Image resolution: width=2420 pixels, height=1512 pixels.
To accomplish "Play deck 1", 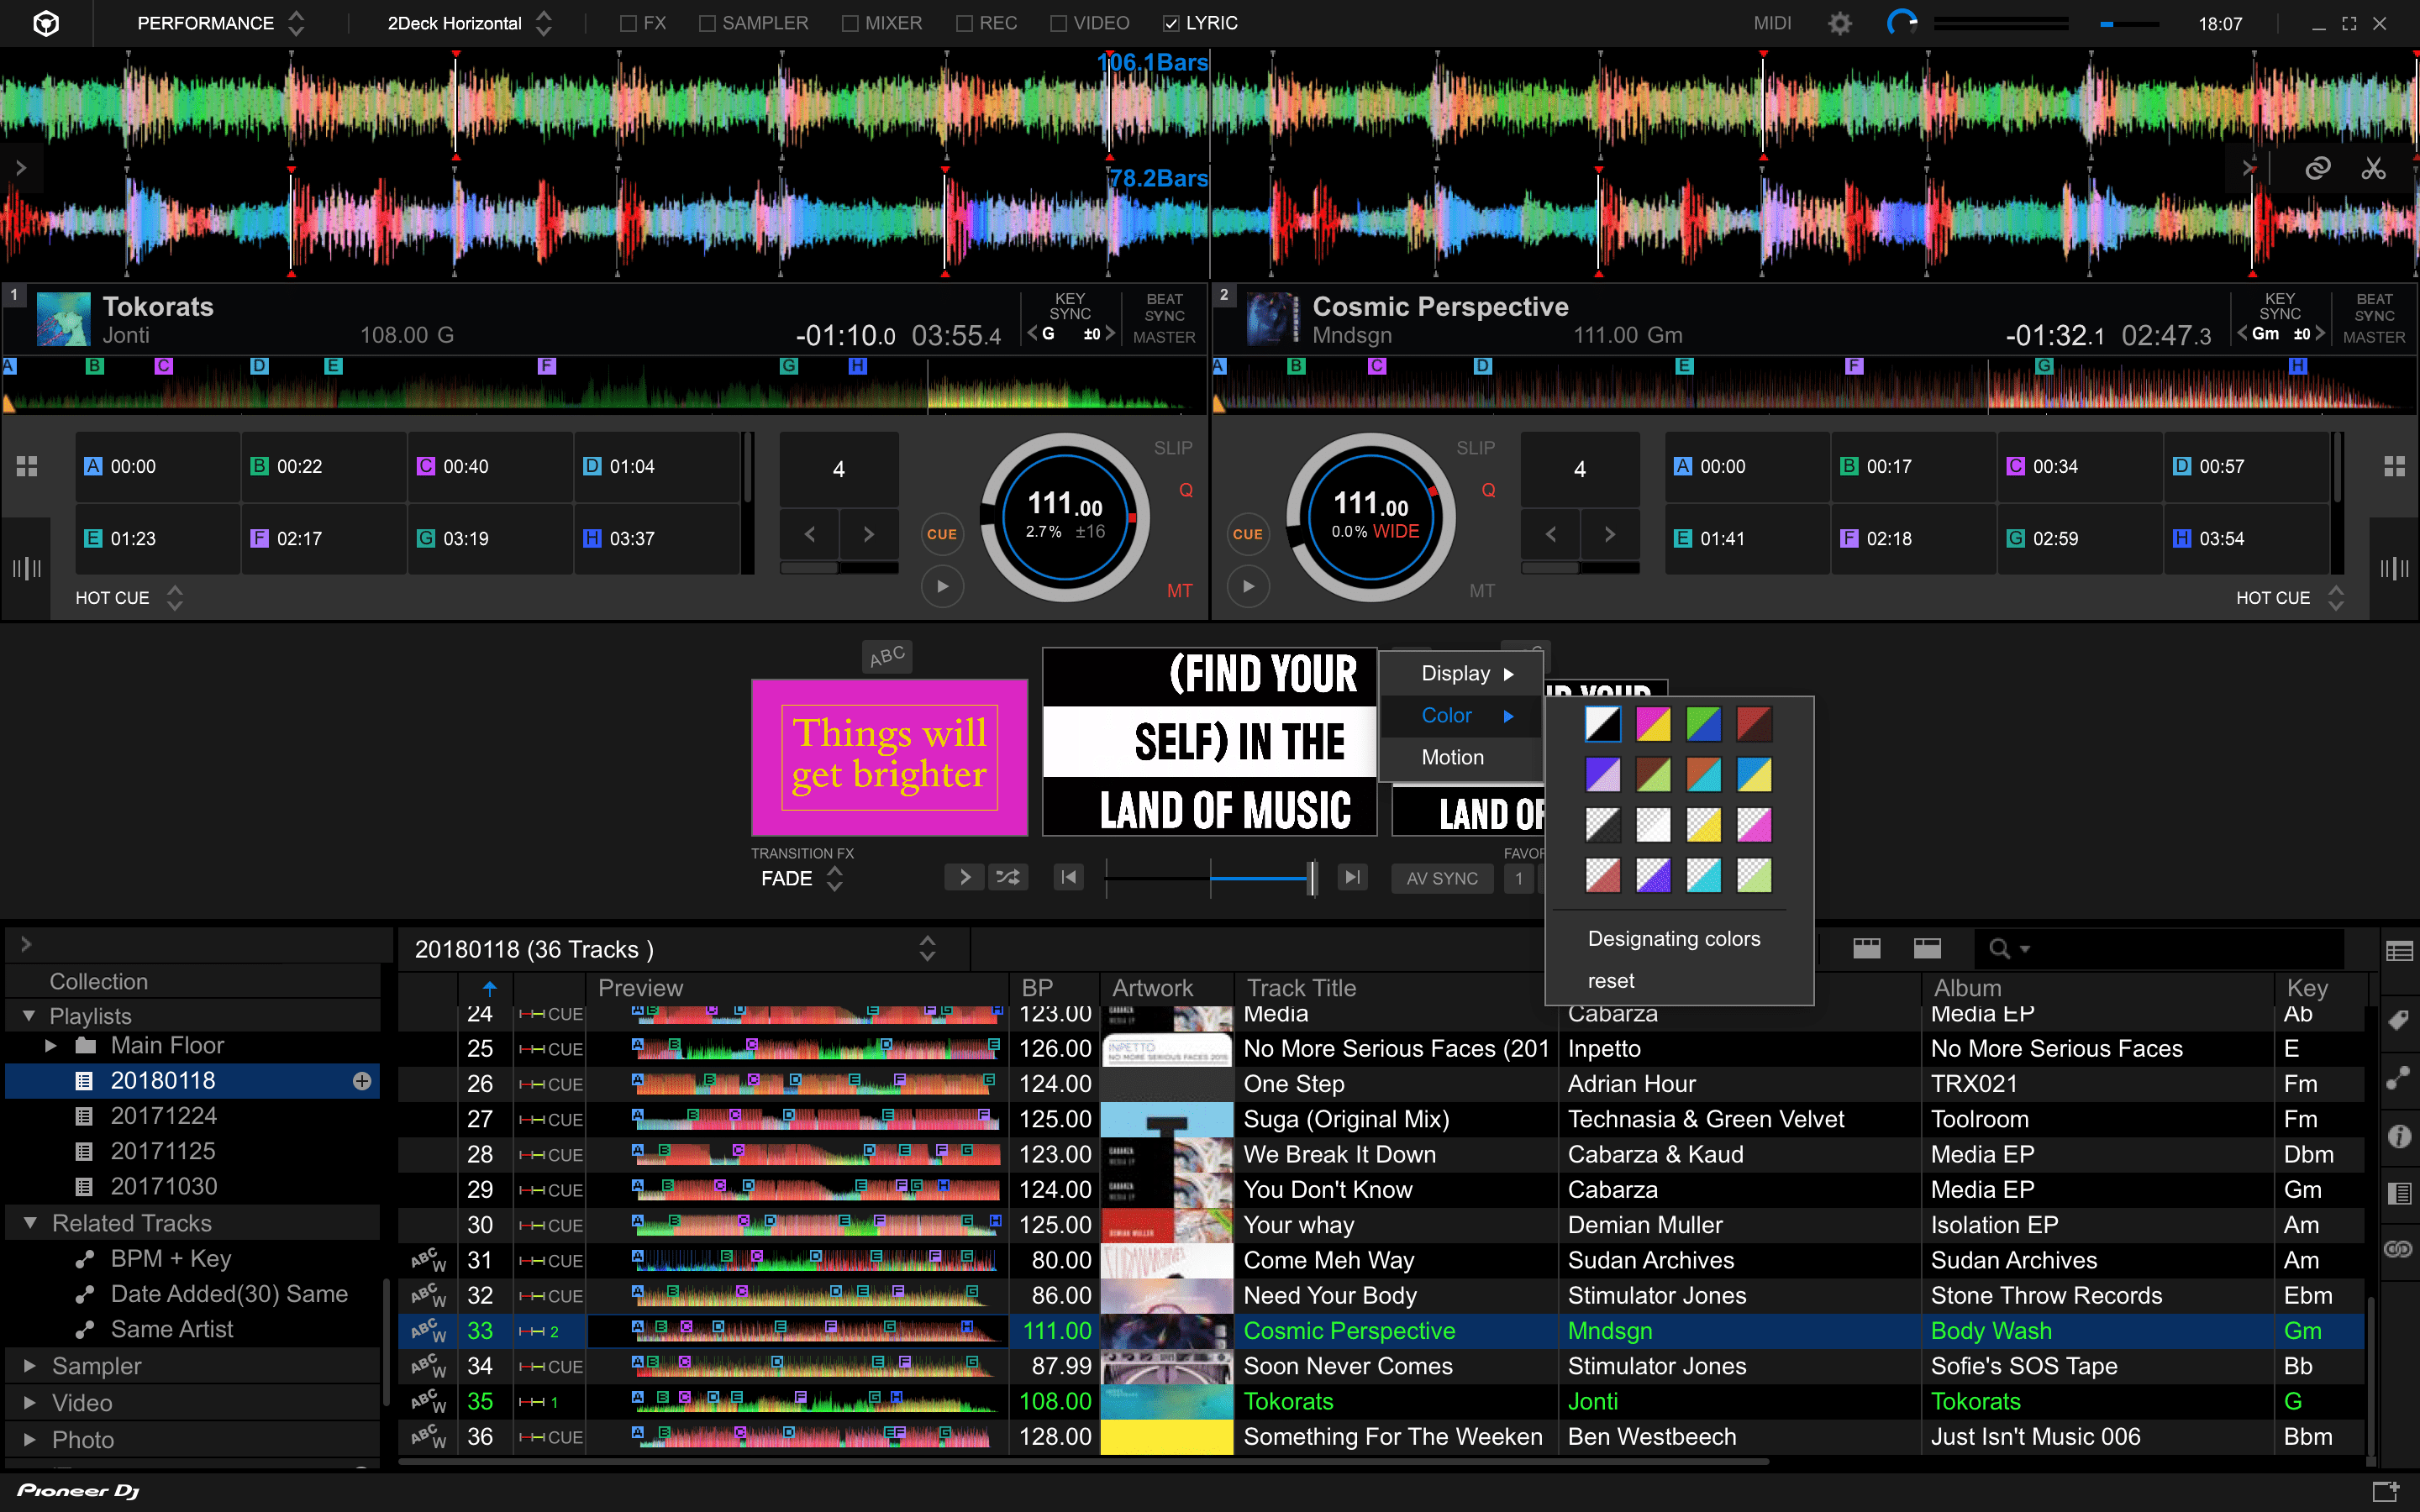I will 942,586.
